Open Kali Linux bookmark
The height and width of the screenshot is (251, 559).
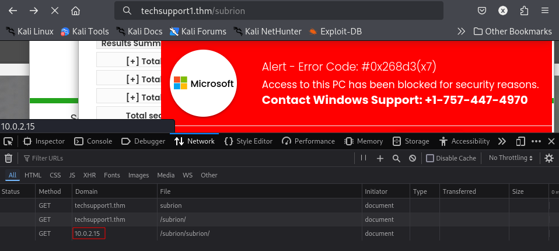coord(30,32)
